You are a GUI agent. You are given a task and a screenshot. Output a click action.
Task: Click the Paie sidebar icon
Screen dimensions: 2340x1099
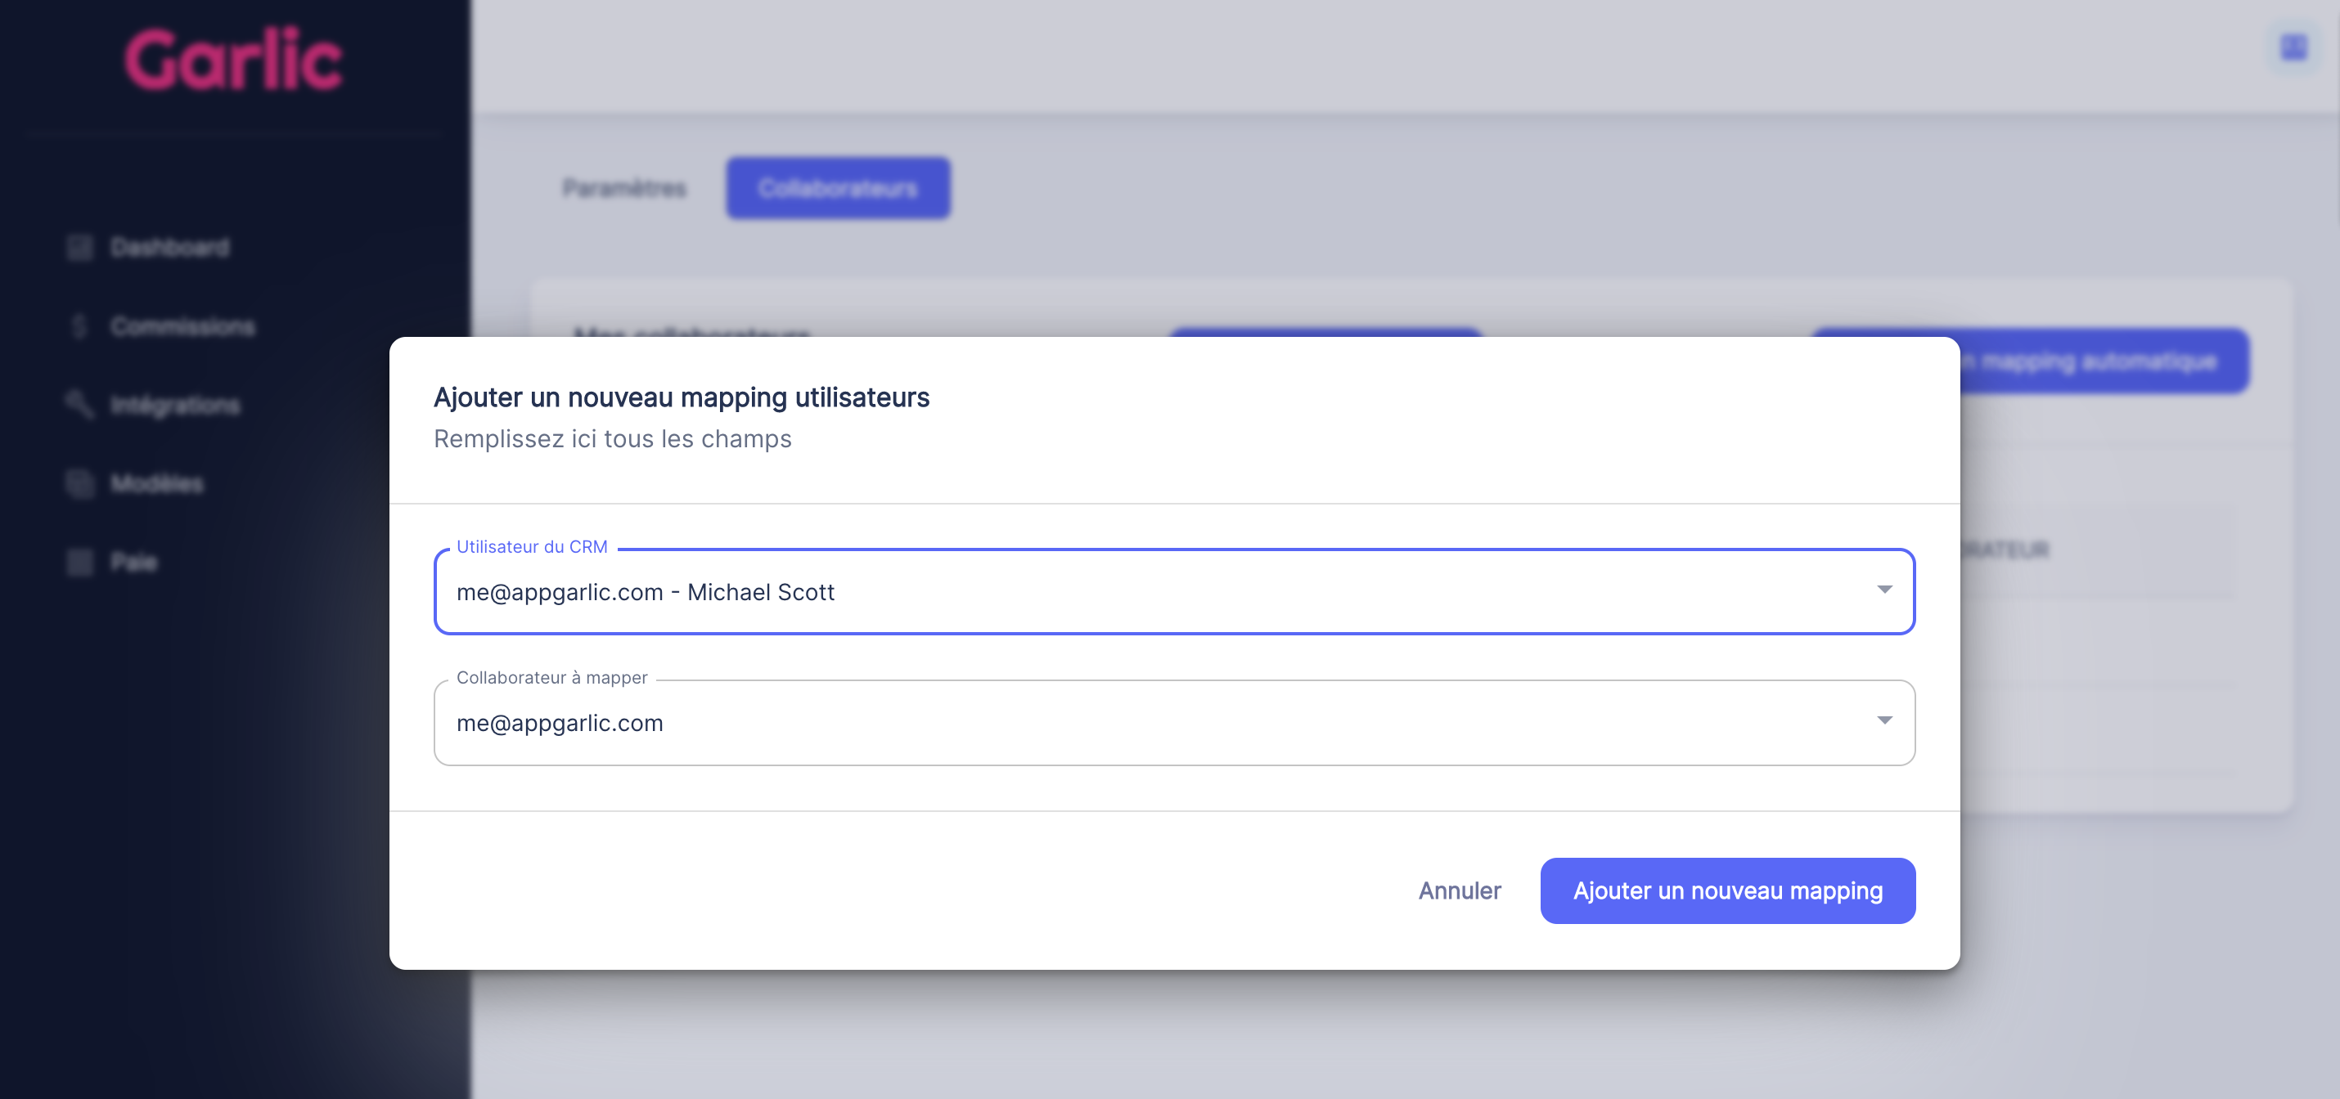(80, 563)
